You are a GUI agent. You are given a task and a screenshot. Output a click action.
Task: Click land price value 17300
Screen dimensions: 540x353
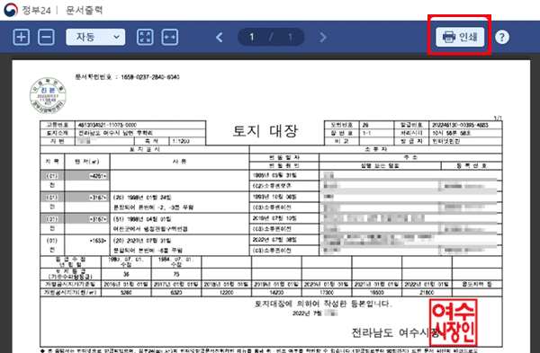coord(327,293)
